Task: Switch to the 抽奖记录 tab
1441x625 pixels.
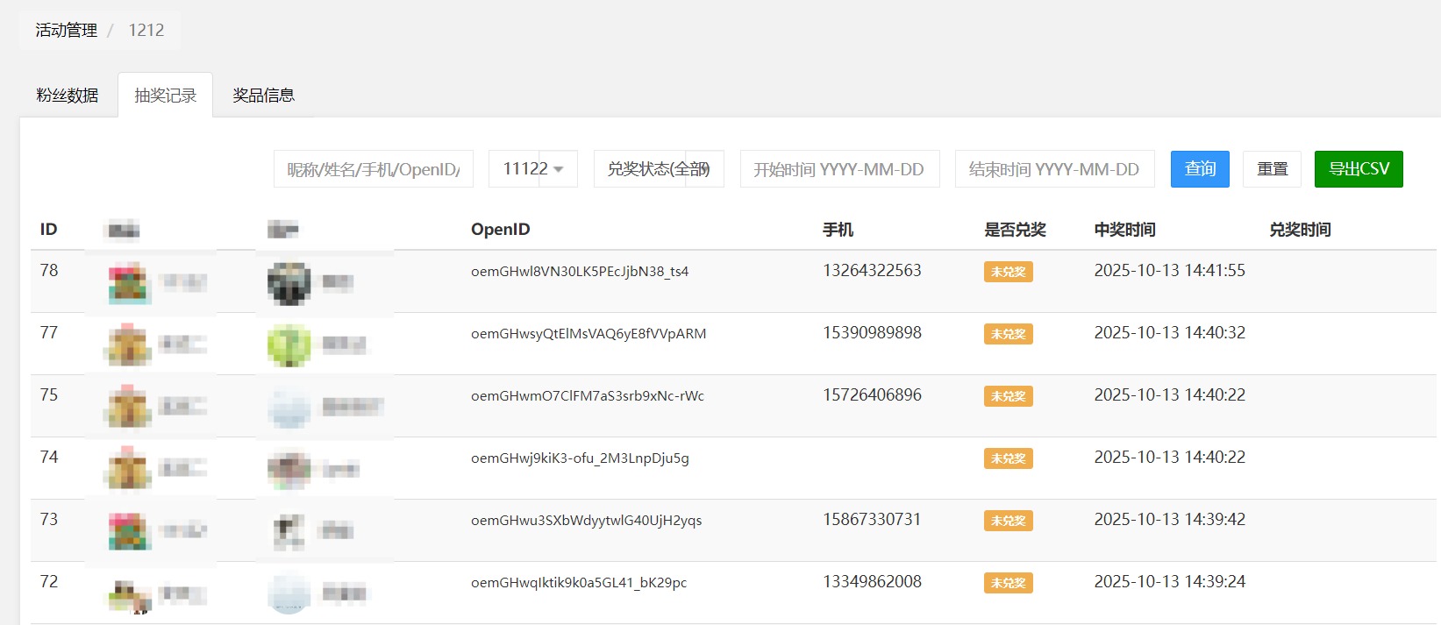Action: pyautogui.click(x=165, y=96)
